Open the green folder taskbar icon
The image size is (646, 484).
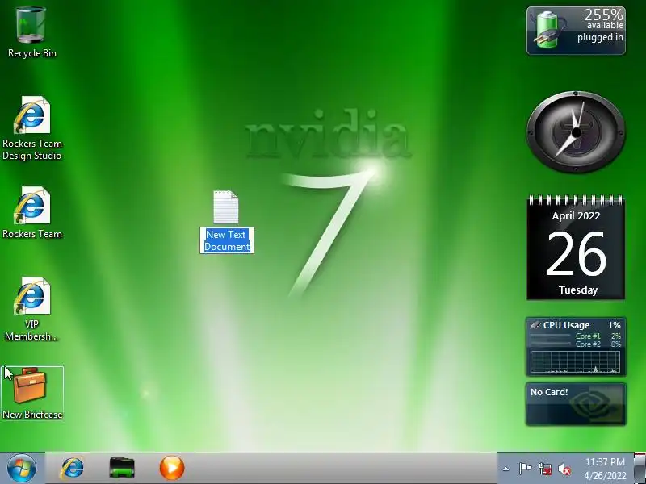[x=122, y=468]
